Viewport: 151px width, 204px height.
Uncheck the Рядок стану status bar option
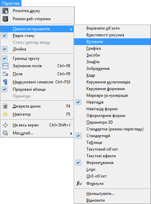tap(5, 36)
